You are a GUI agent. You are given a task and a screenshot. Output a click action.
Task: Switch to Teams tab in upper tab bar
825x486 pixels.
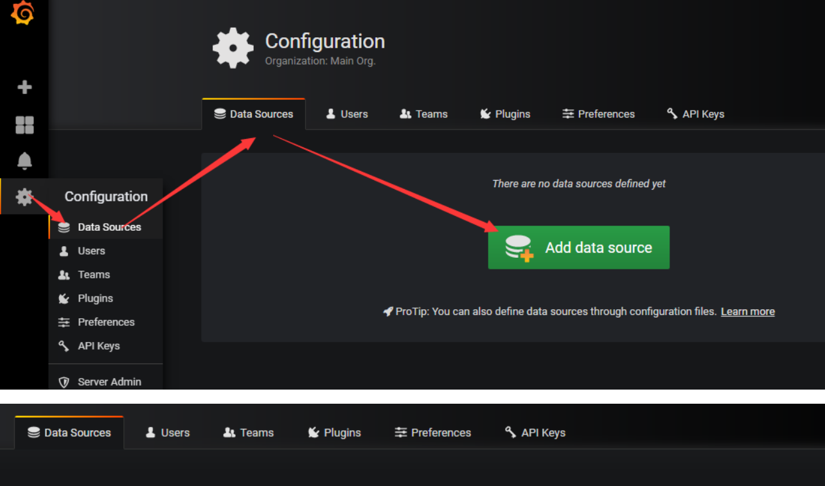click(x=423, y=114)
